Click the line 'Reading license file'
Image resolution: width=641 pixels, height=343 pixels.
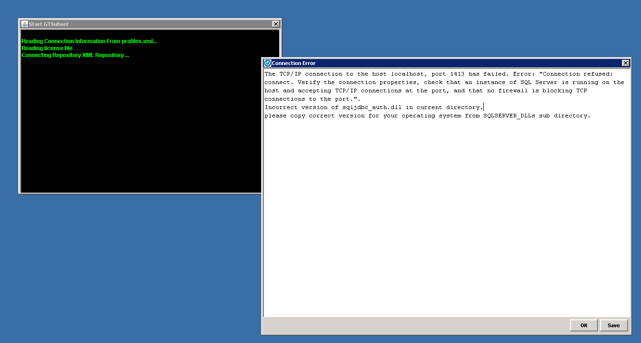click(x=47, y=48)
